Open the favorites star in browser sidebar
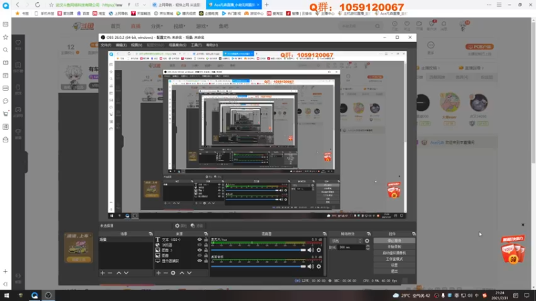Screen dimensions: 536x301 click(x=5, y=37)
